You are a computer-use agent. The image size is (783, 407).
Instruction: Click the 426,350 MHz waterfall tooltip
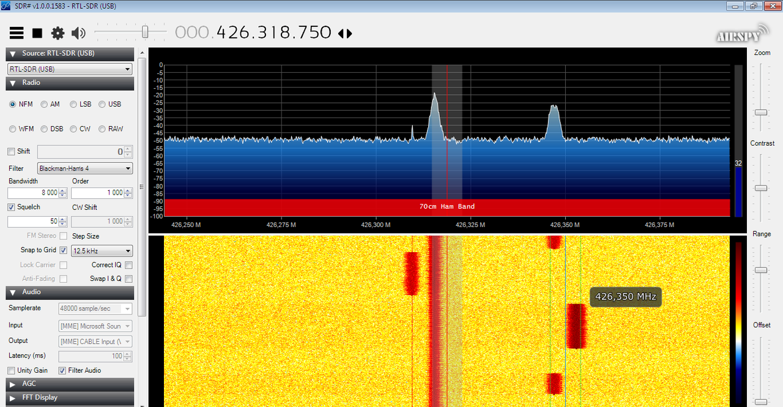625,297
